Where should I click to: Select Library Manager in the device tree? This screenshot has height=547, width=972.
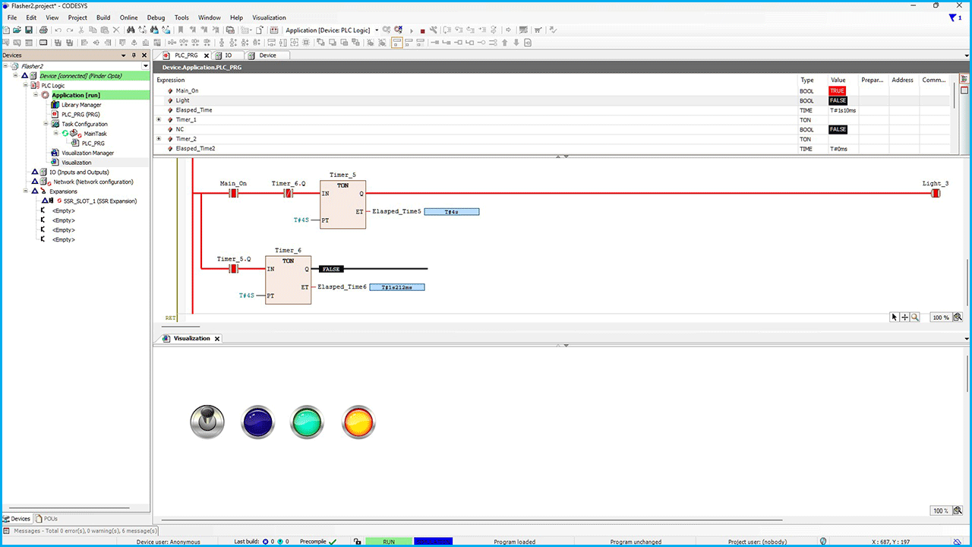pyautogui.click(x=80, y=105)
